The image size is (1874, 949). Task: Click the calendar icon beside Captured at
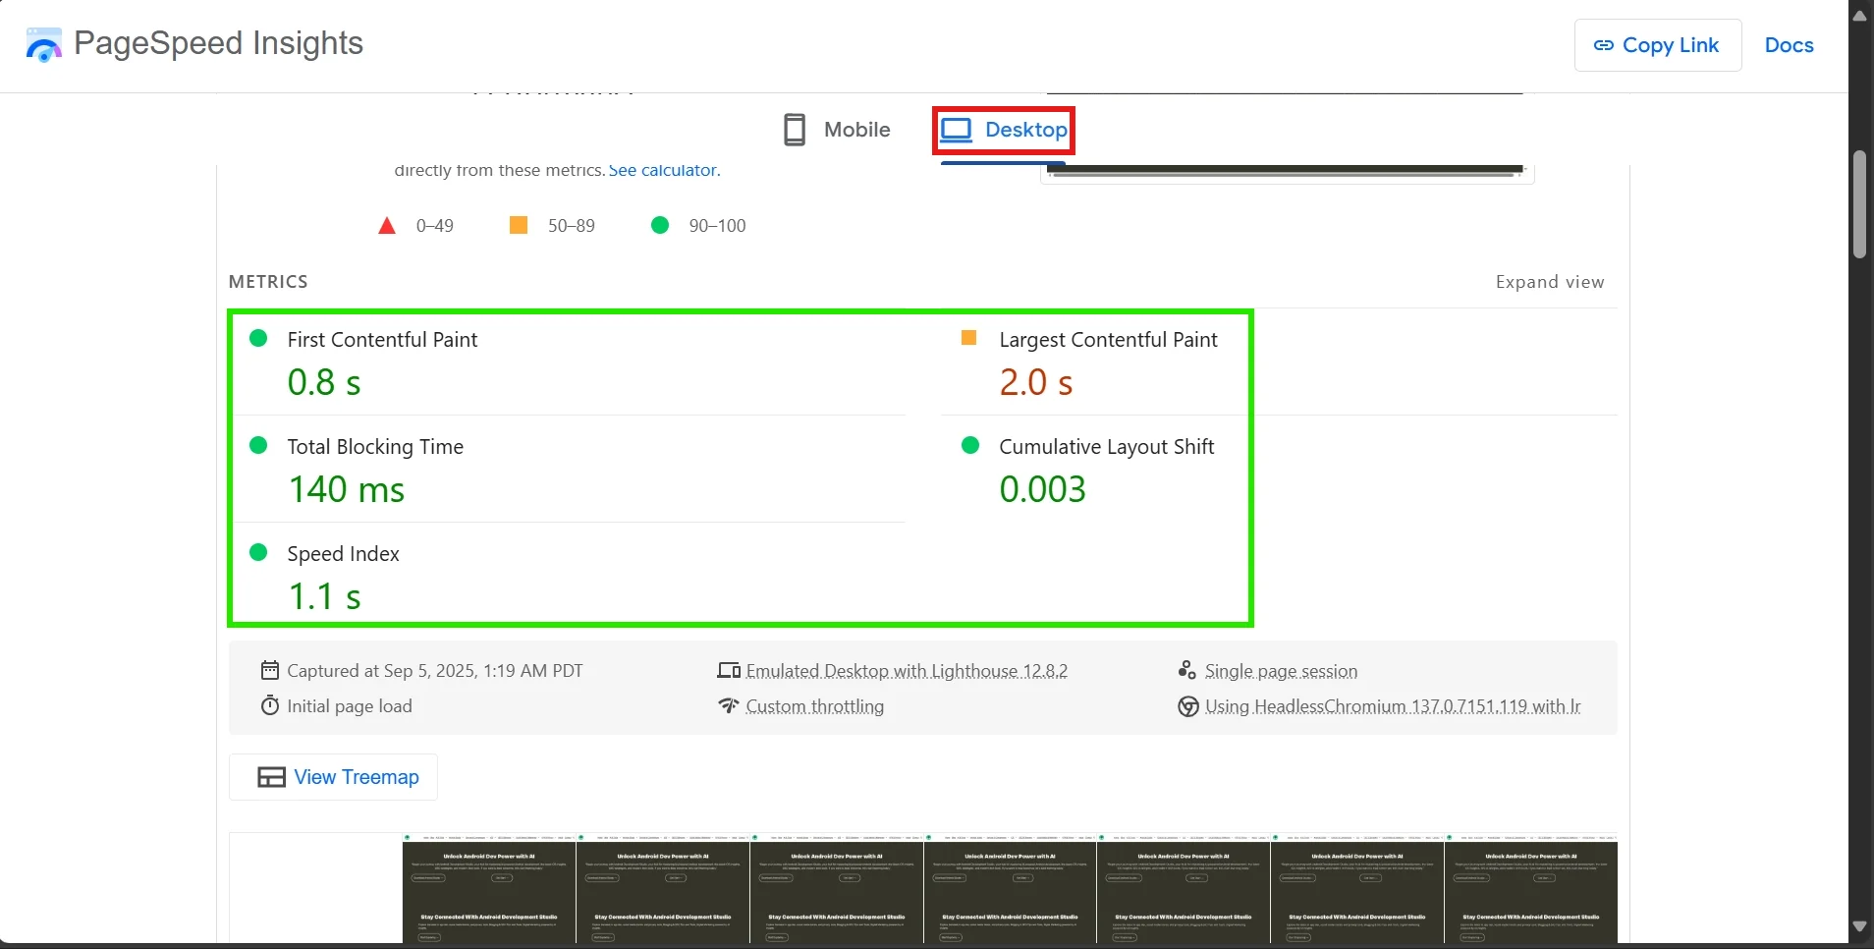pos(270,671)
